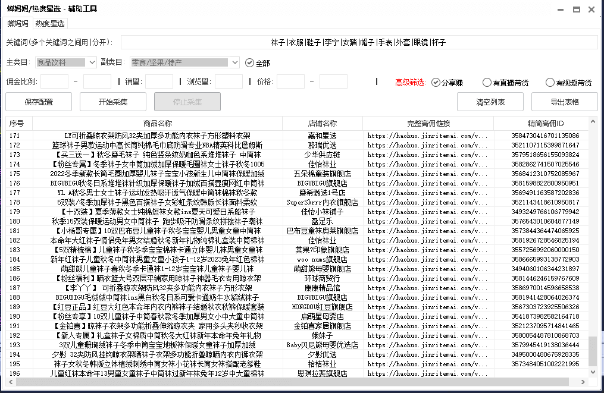Select shop 金铂喜家居旗舰店
The width and height of the screenshot is (604, 393).
click(323, 326)
